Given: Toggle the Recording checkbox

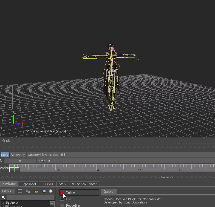Looking at the screenshot, I should (62, 205).
